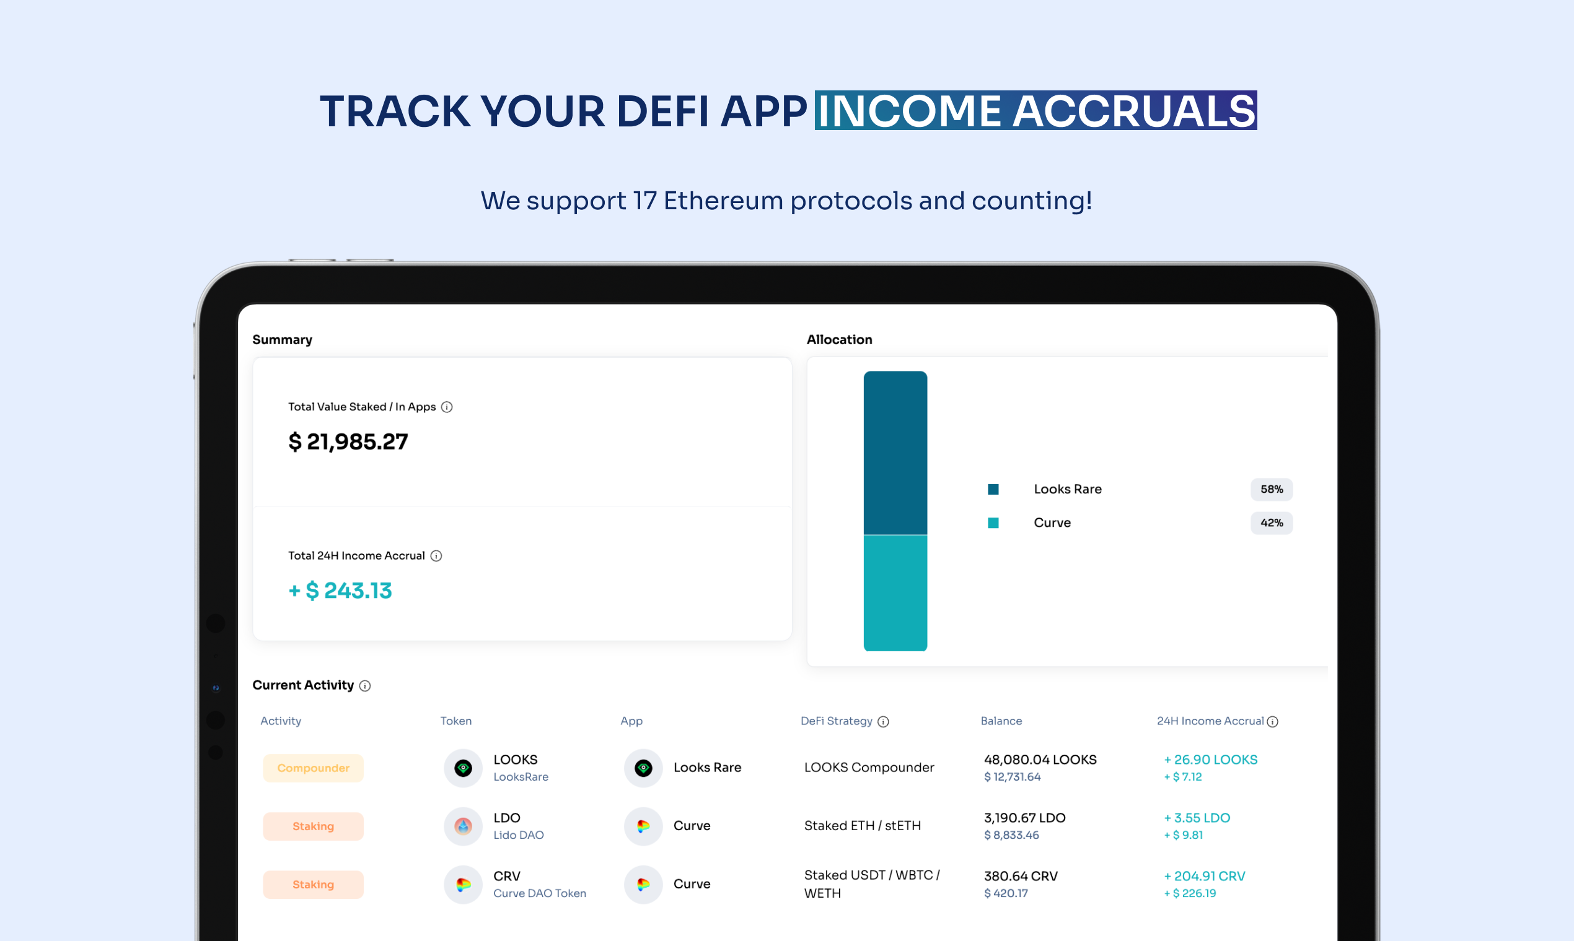Click the $ 21,985.27 total value

[348, 442]
